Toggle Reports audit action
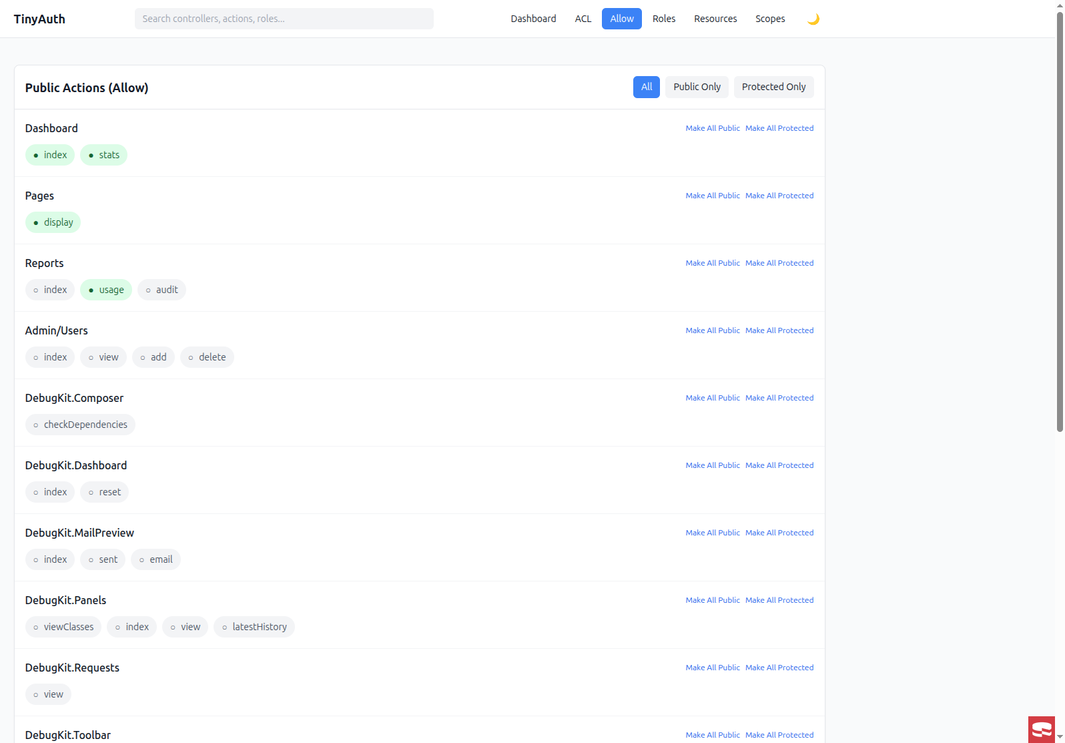 [161, 290]
